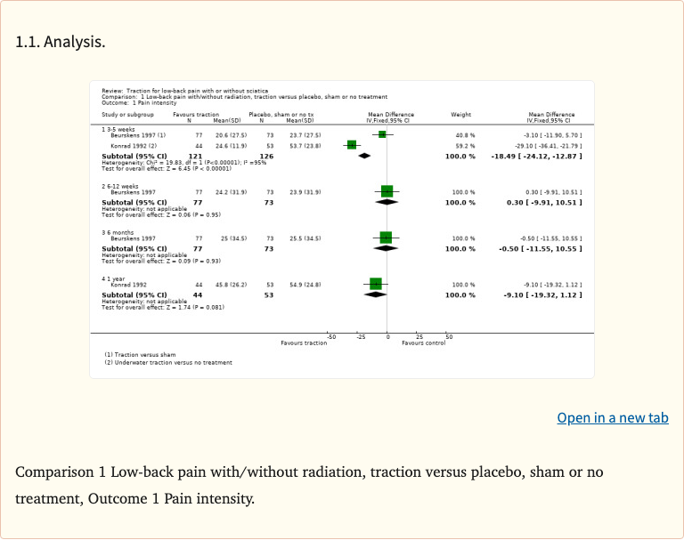Click the 'Favours control' axis label
This screenshot has height=540, width=684.
(423, 343)
